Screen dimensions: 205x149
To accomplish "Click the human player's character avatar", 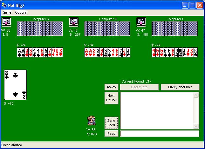I will pos(92,121).
